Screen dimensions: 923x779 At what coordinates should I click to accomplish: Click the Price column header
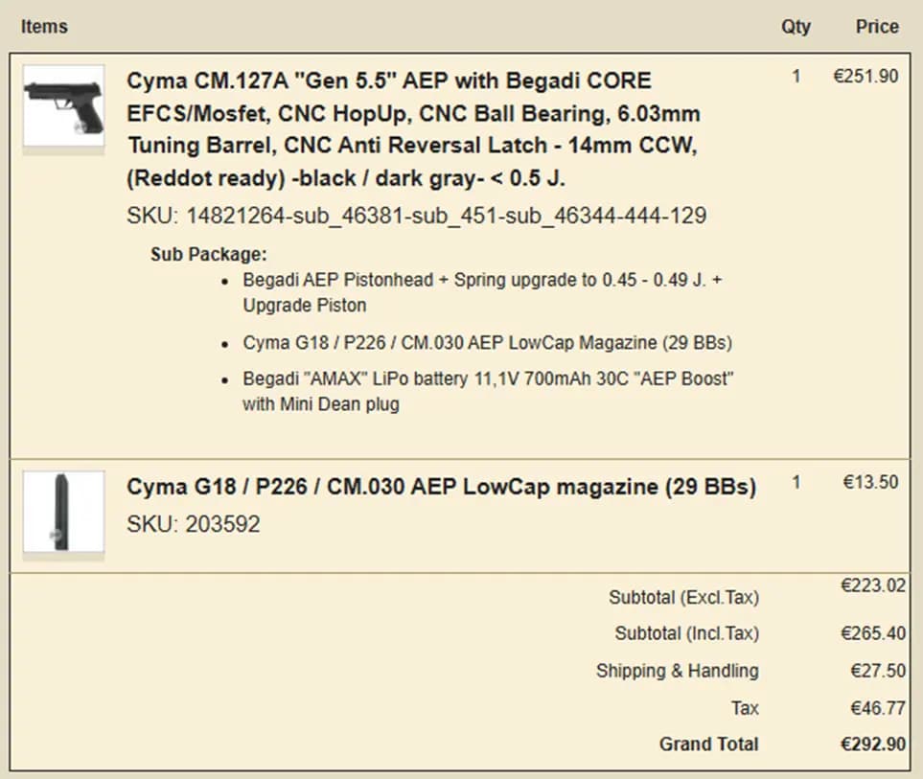pos(877,27)
